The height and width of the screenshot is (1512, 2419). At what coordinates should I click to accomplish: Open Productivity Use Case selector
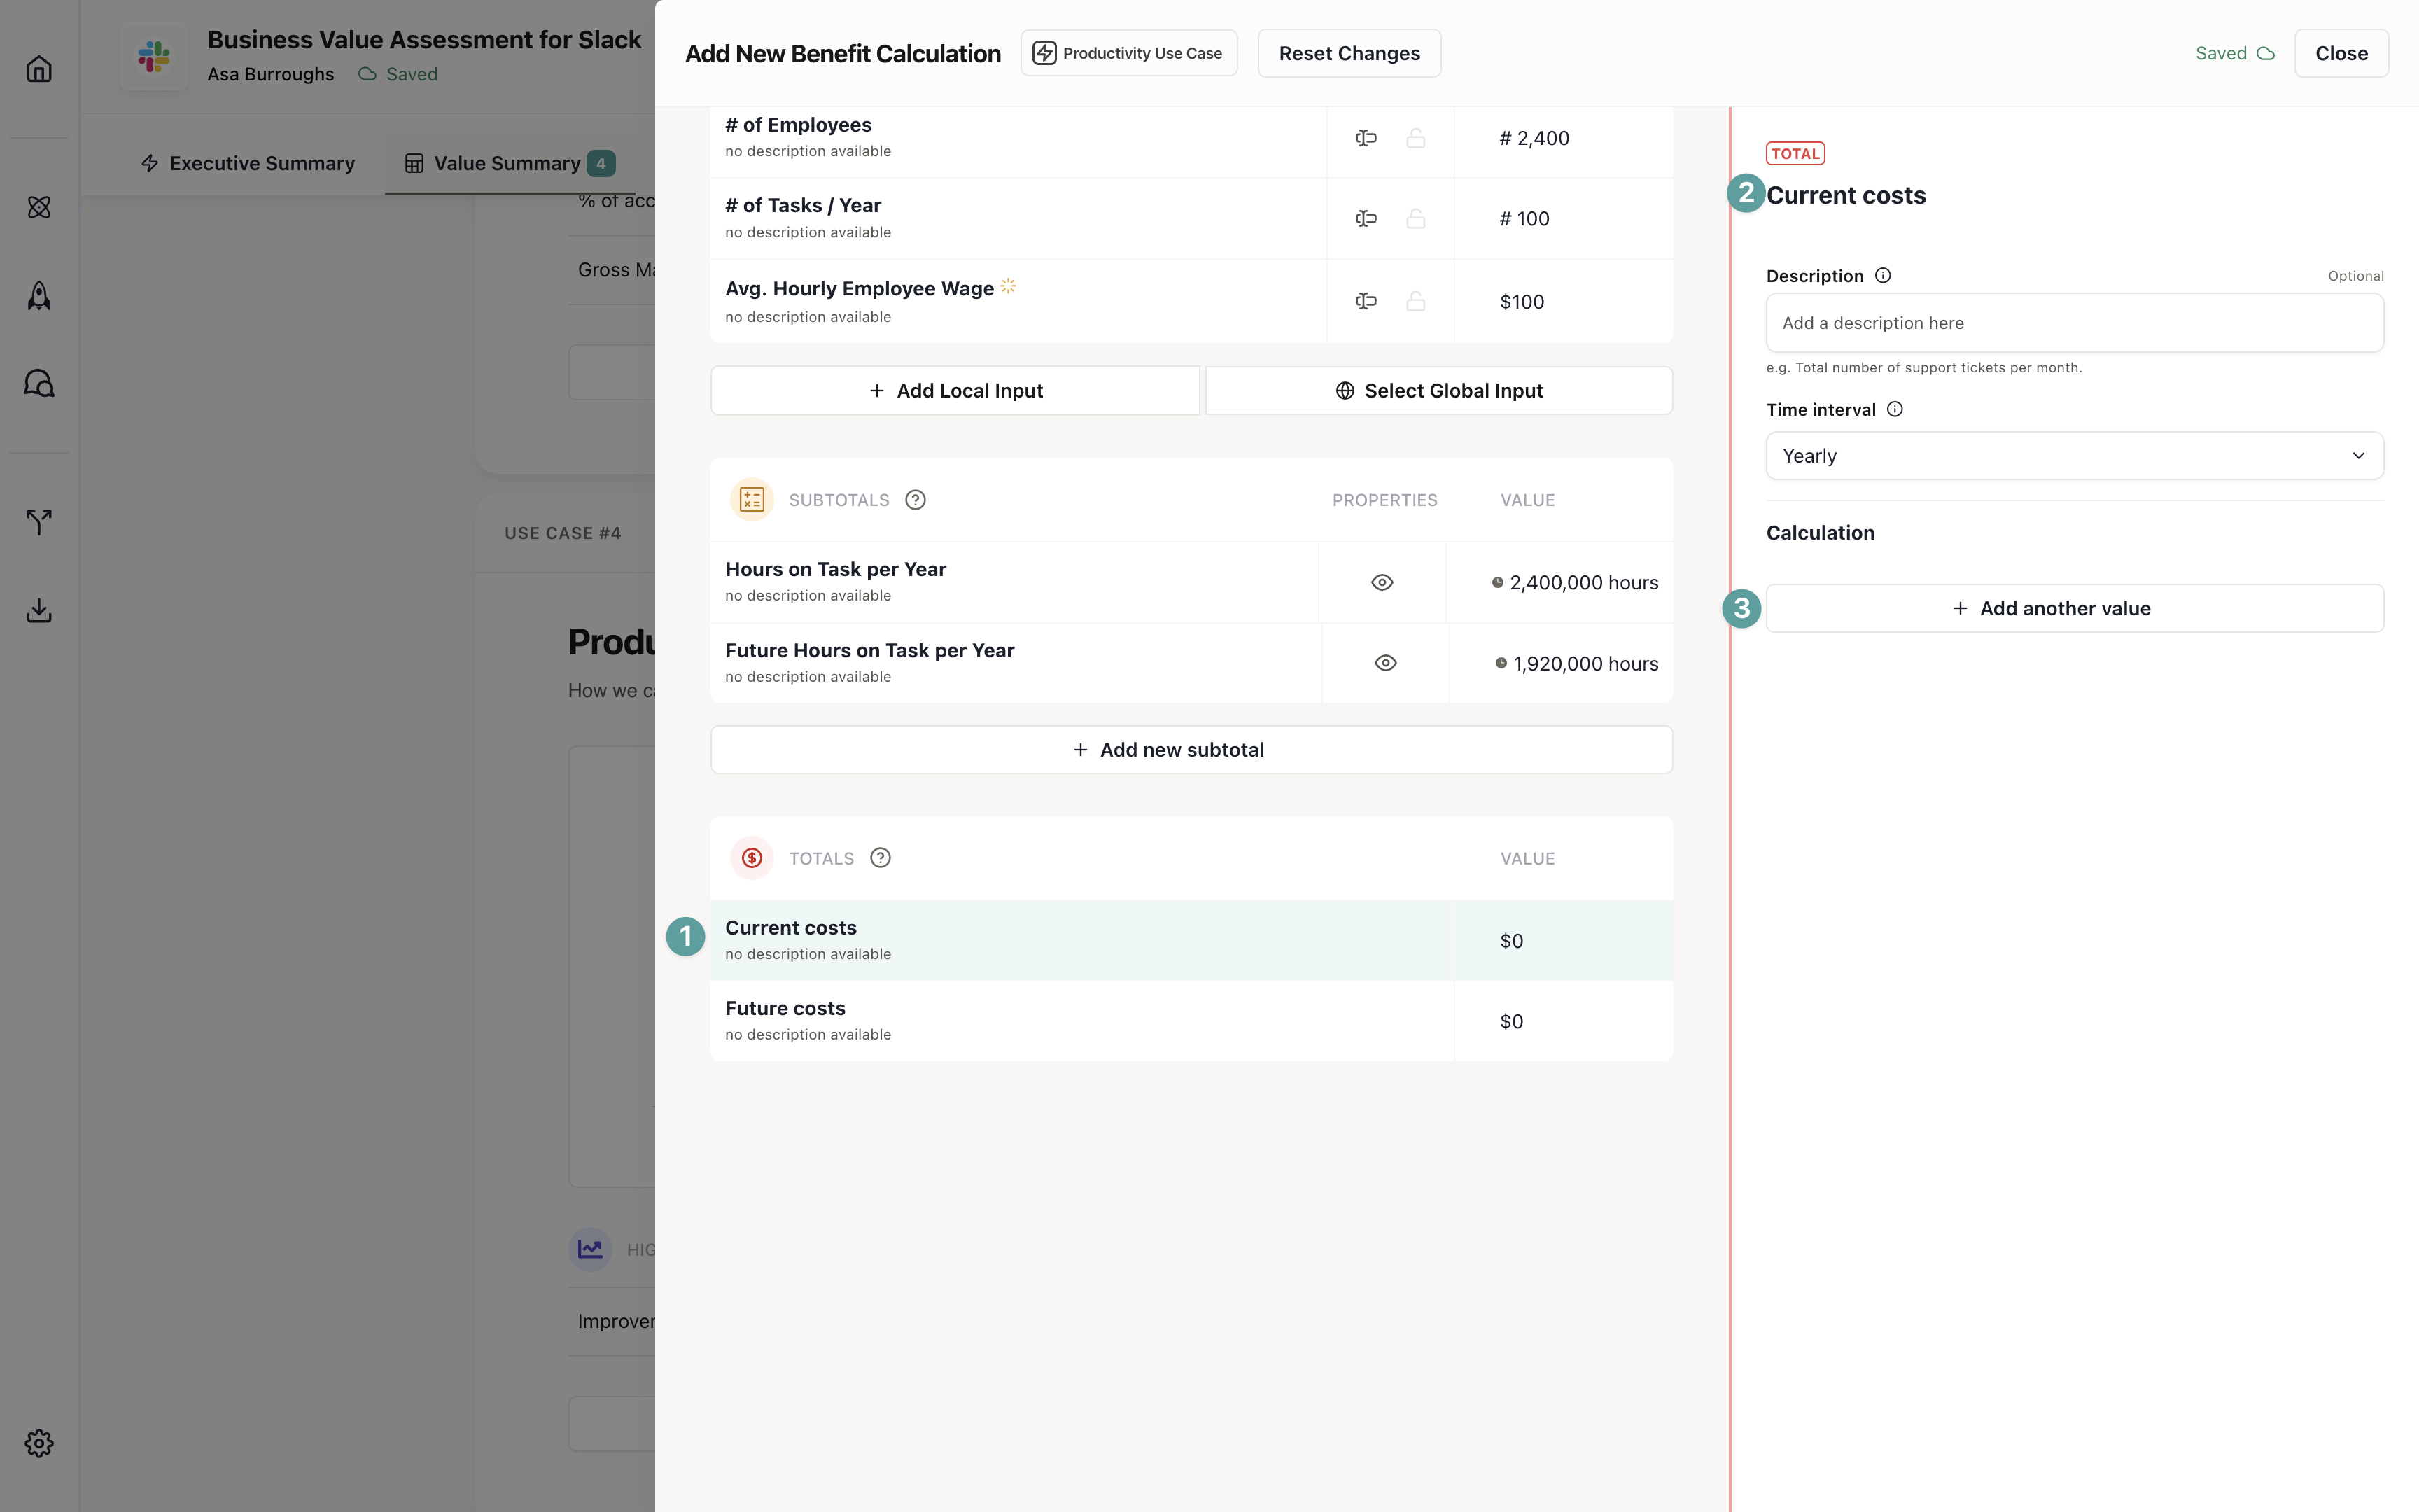coord(1128,53)
